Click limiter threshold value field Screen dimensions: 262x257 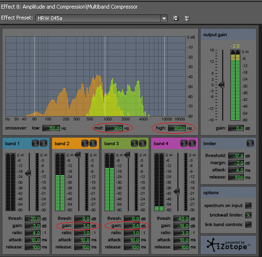[x=236, y=156]
